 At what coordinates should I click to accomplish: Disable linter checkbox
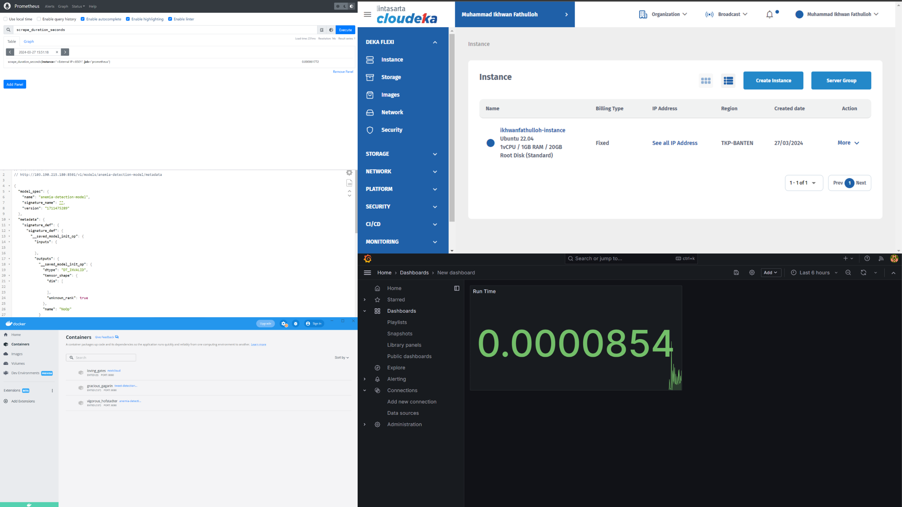tap(170, 19)
